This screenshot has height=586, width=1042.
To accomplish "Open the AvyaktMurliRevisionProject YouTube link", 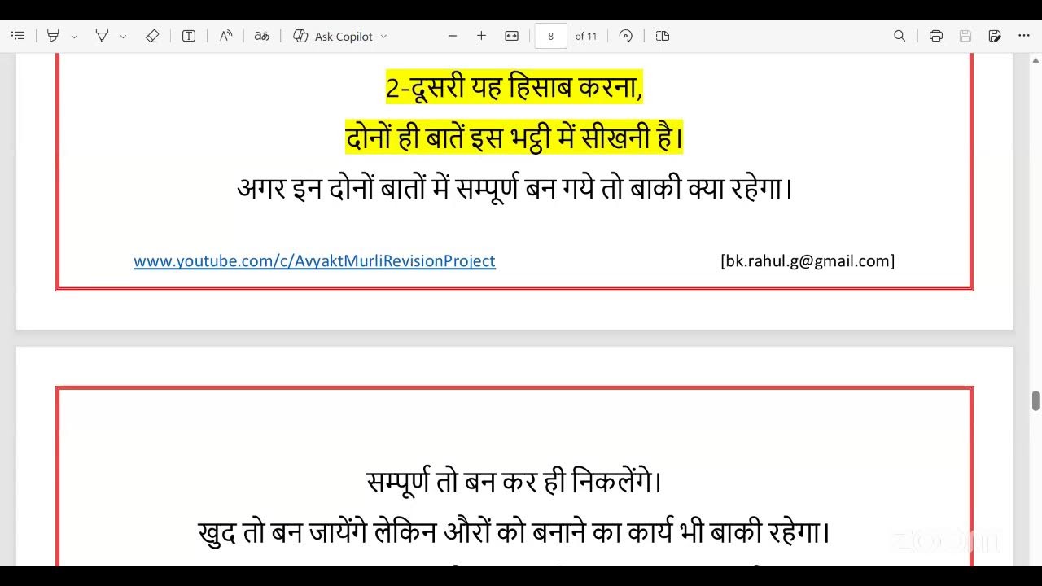I will coord(314,261).
